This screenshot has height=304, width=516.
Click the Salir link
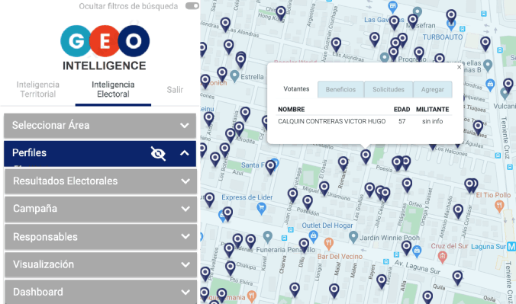pyautogui.click(x=175, y=90)
